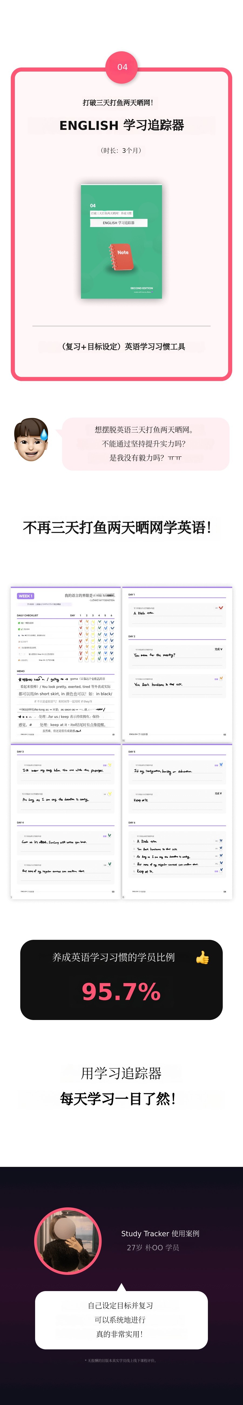Click the pink speech bubble
Image resolution: width=243 pixels, height=1405 pixels.
pos(146,443)
